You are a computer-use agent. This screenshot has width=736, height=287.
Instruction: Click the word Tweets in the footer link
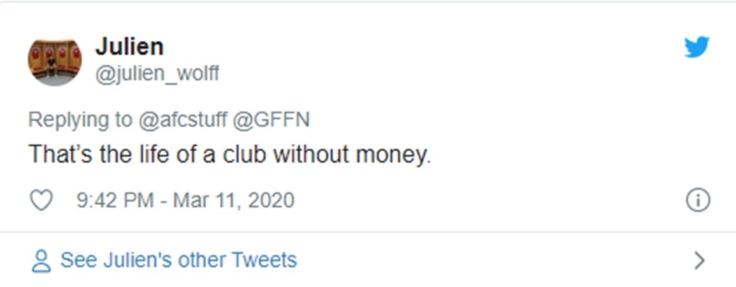coord(264,260)
